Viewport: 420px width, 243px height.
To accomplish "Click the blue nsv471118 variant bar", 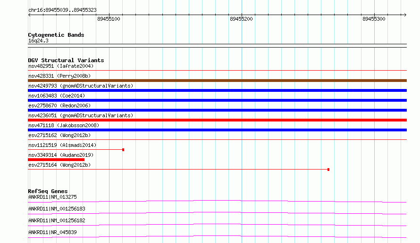I will coord(217,130).
